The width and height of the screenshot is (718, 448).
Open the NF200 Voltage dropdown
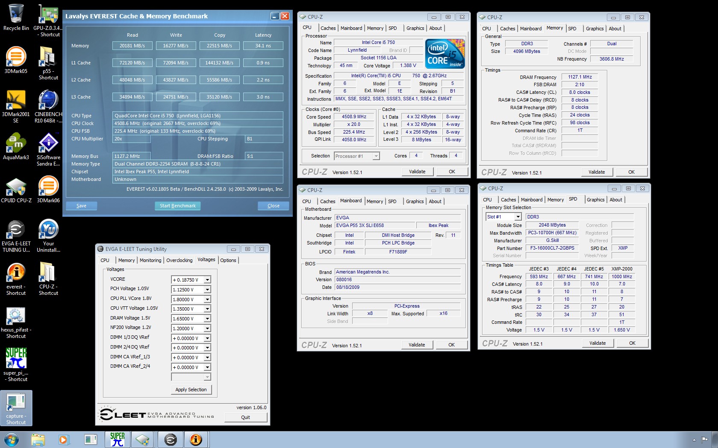[x=207, y=329]
